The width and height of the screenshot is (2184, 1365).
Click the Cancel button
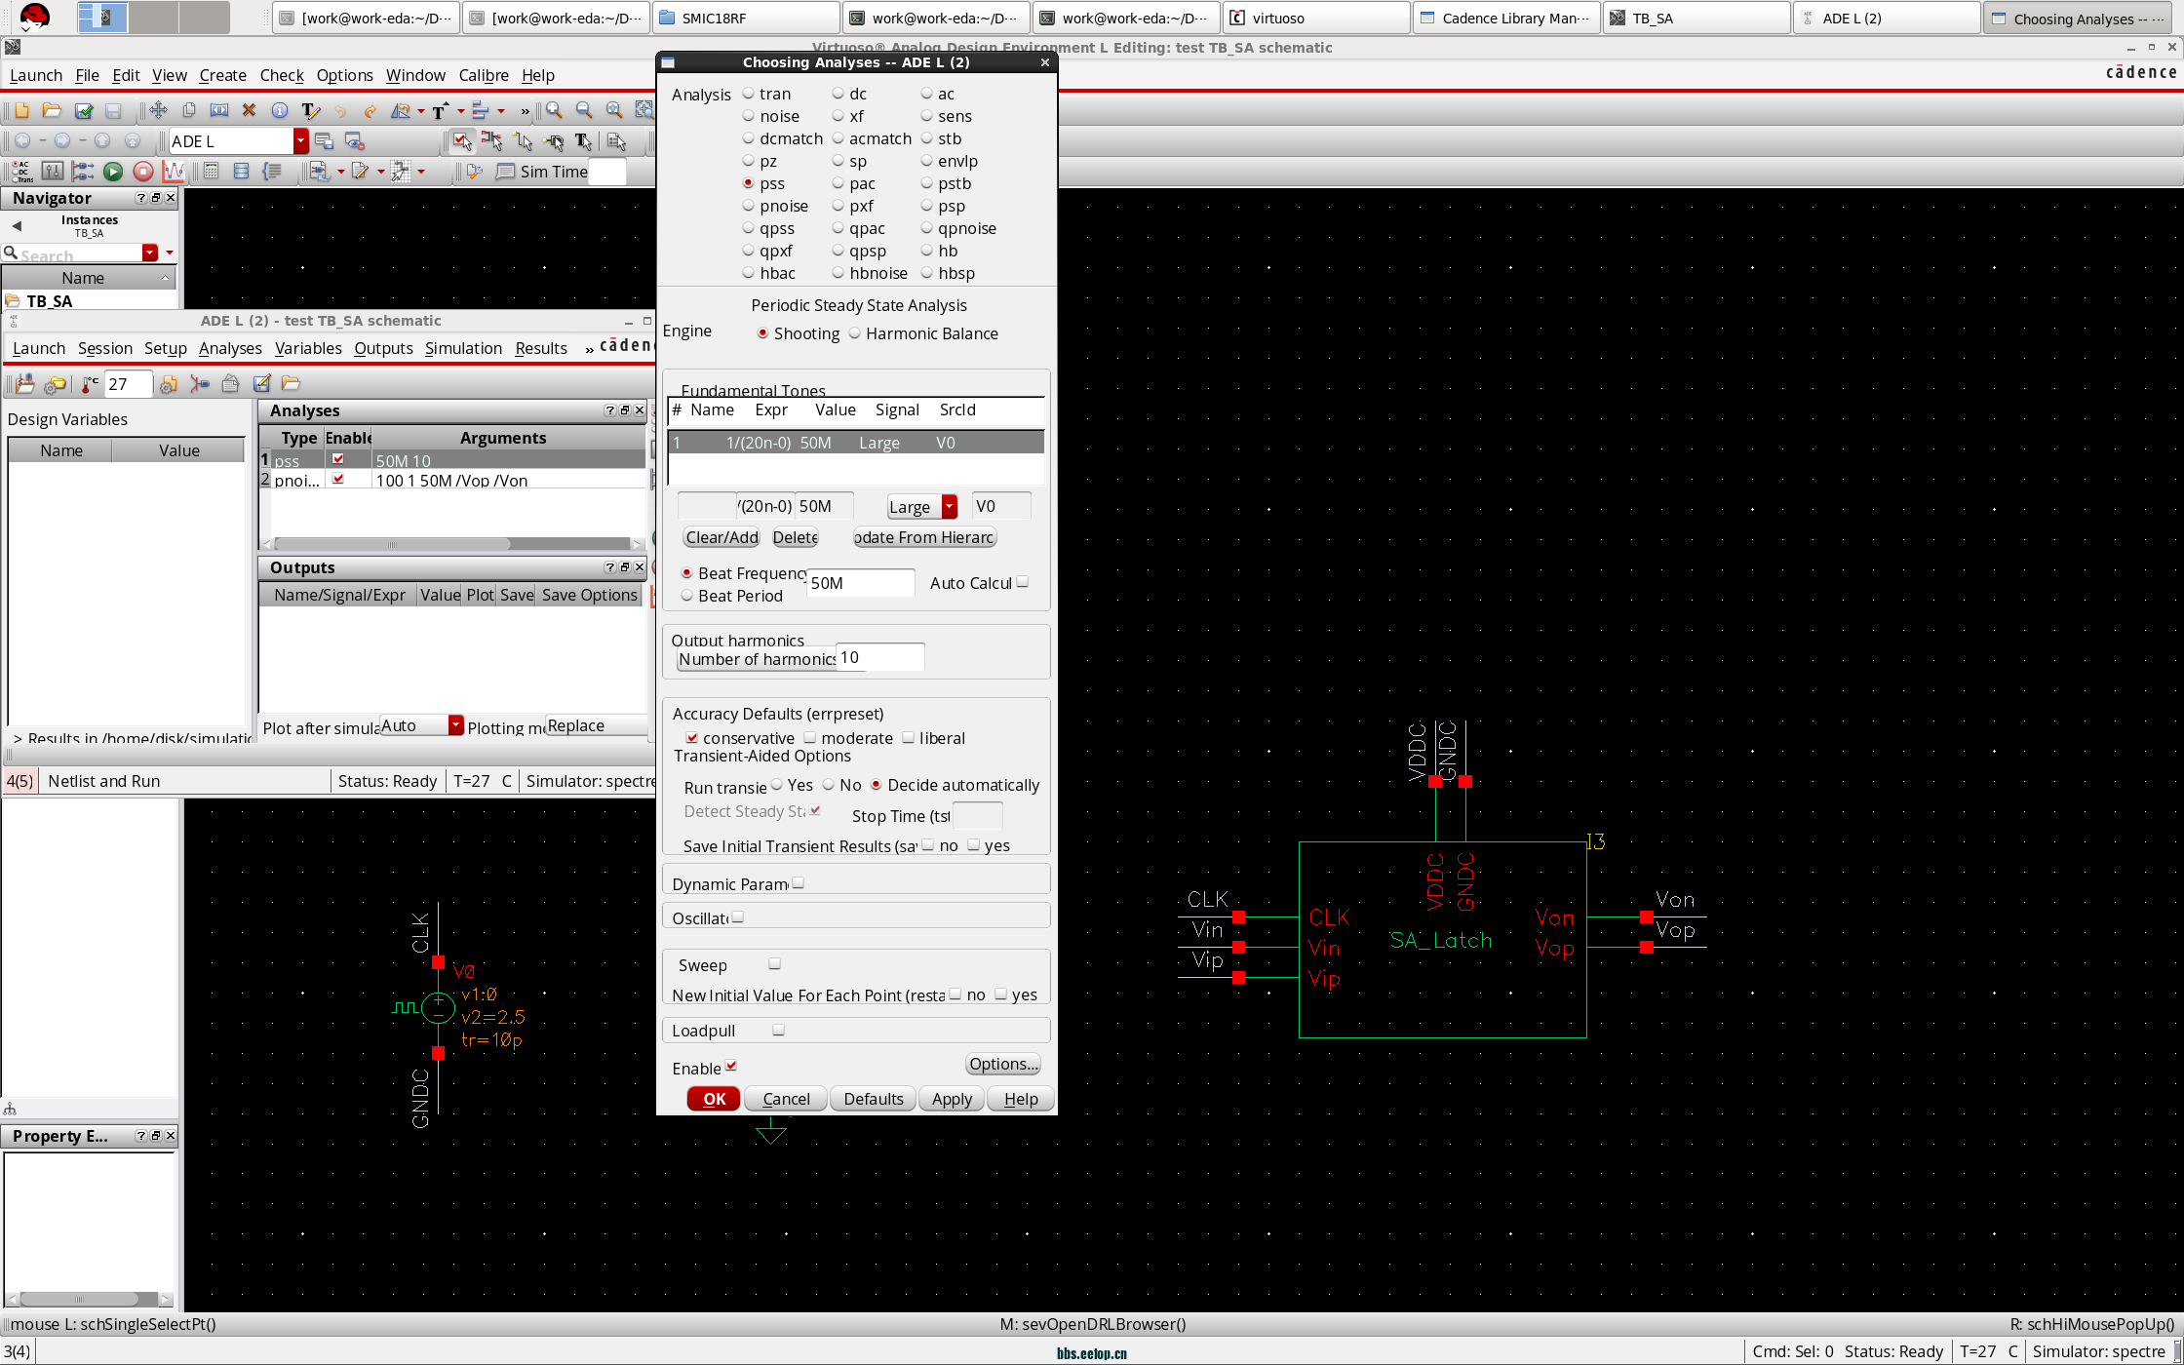786,1099
